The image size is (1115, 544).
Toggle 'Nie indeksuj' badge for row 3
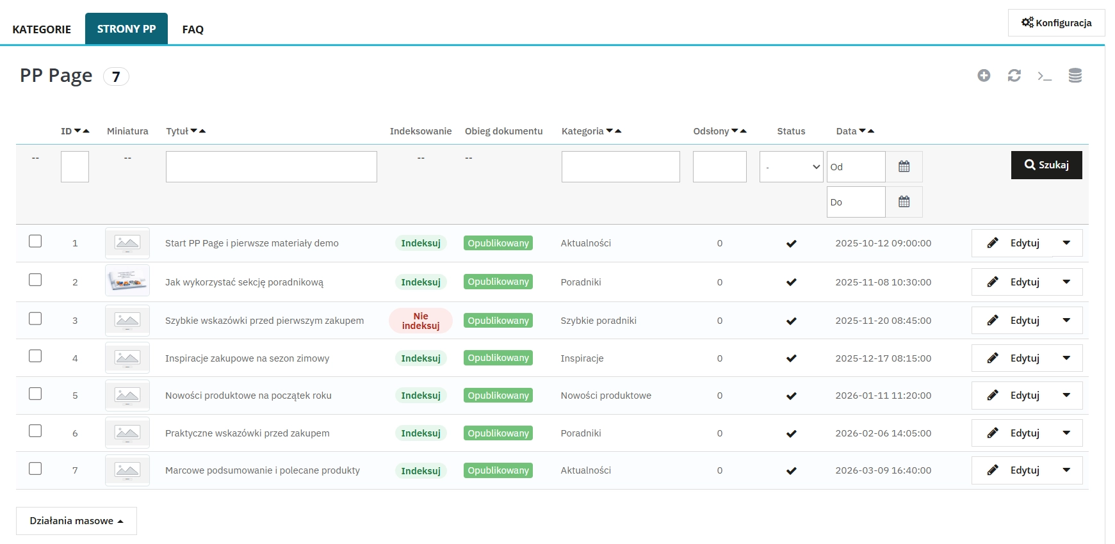(x=421, y=321)
